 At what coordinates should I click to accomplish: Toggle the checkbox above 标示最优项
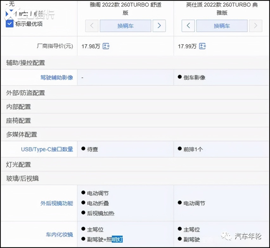(10, 13)
